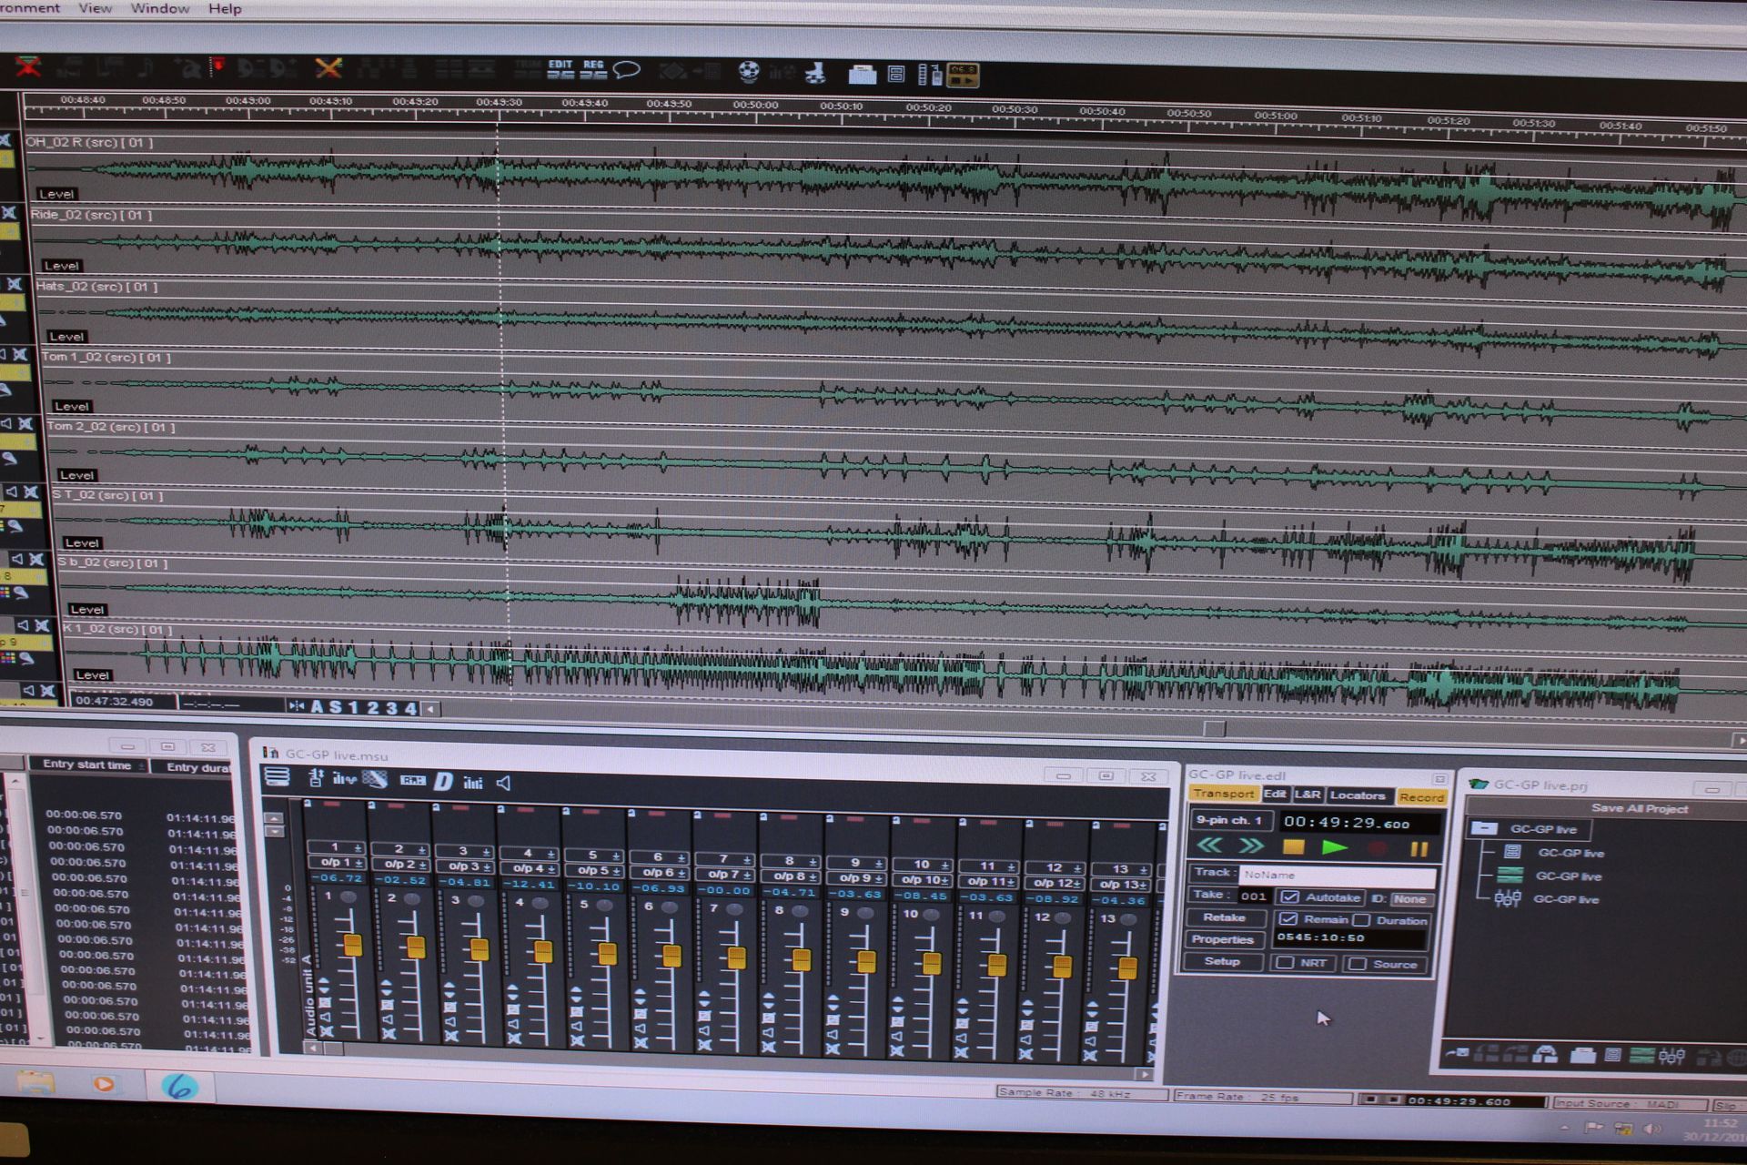Select the red X delete icon in the toolbar

click(x=28, y=66)
